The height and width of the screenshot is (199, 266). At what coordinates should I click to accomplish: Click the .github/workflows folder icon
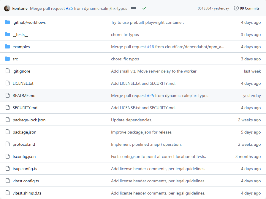pos(7,22)
